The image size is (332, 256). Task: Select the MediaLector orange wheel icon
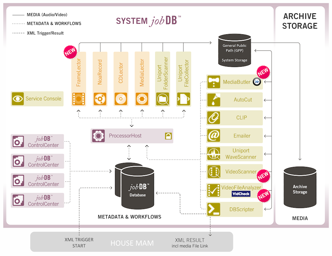142,99
